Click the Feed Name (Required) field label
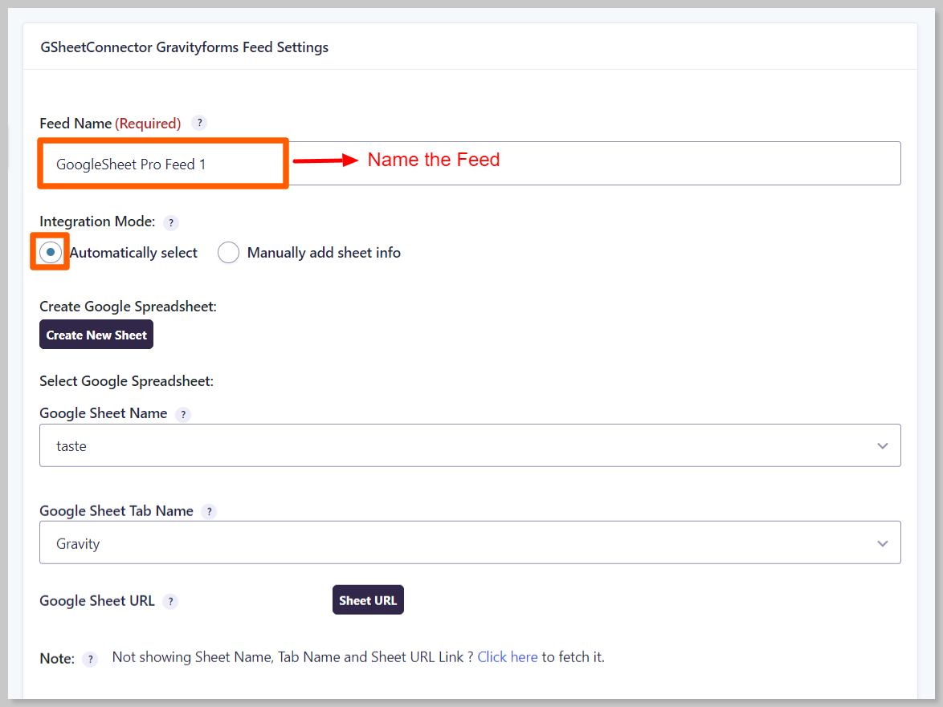The image size is (943, 707). 110,123
